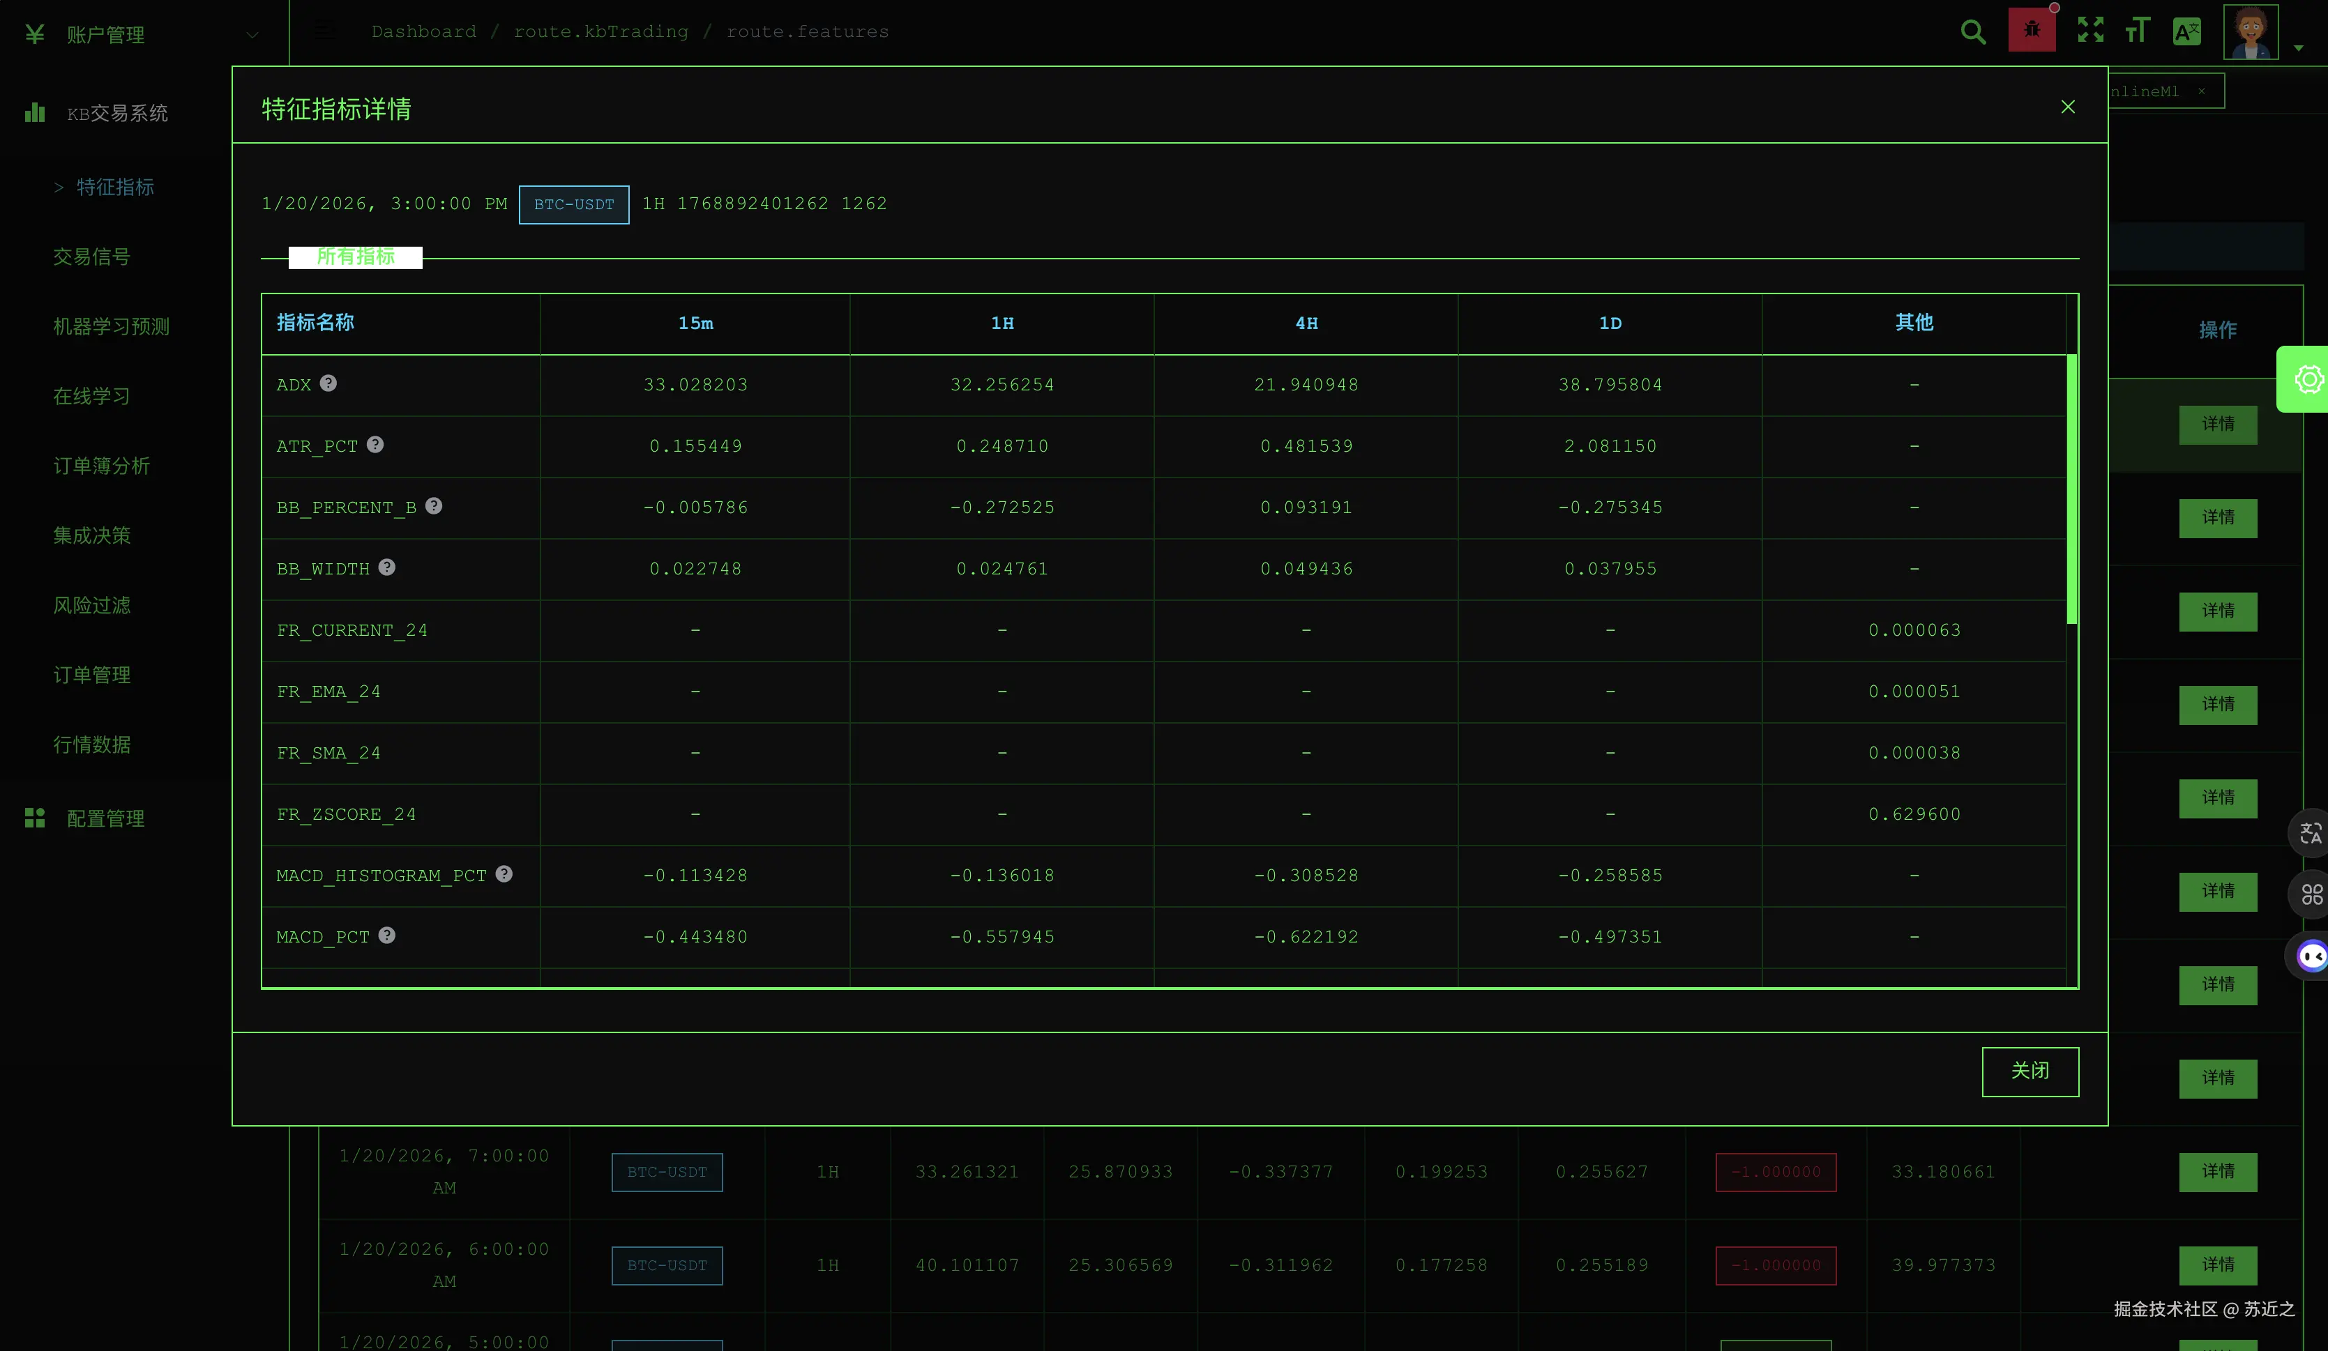Screen dimensions: 2328x1351
Task: Click help icon next to MACD_HISTOGRAM_PCT
Action: point(504,873)
